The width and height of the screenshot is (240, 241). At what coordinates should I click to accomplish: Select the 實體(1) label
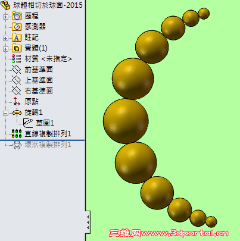(x=36, y=48)
